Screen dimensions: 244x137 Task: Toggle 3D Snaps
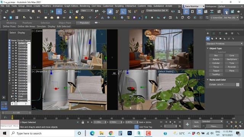tap(117, 11)
